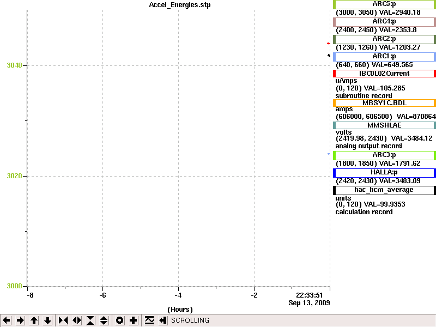The image size is (436, 327).
Task: Click the -8 hours x-axis label
Action: tap(30, 295)
